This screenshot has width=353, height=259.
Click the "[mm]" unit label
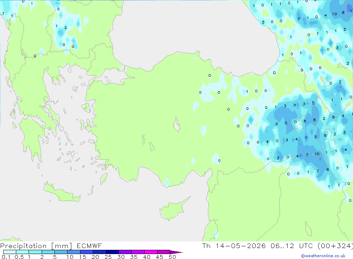(x=62, y=246)
